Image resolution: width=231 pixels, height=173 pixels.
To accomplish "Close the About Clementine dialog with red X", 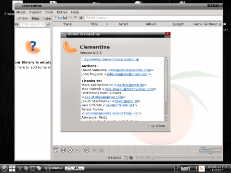I will click(167, 34).
